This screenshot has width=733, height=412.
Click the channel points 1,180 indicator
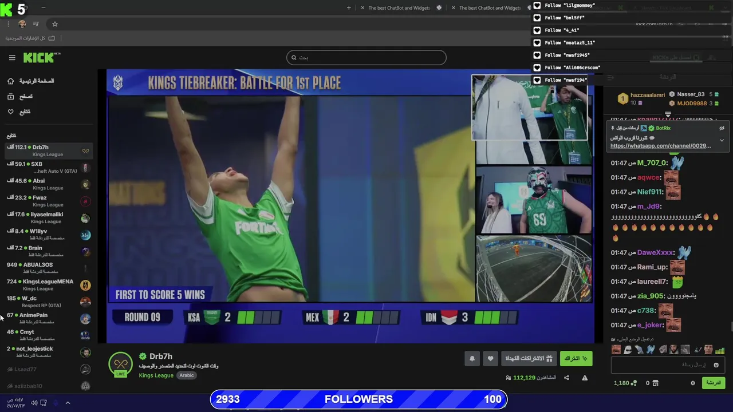[625, 383]
